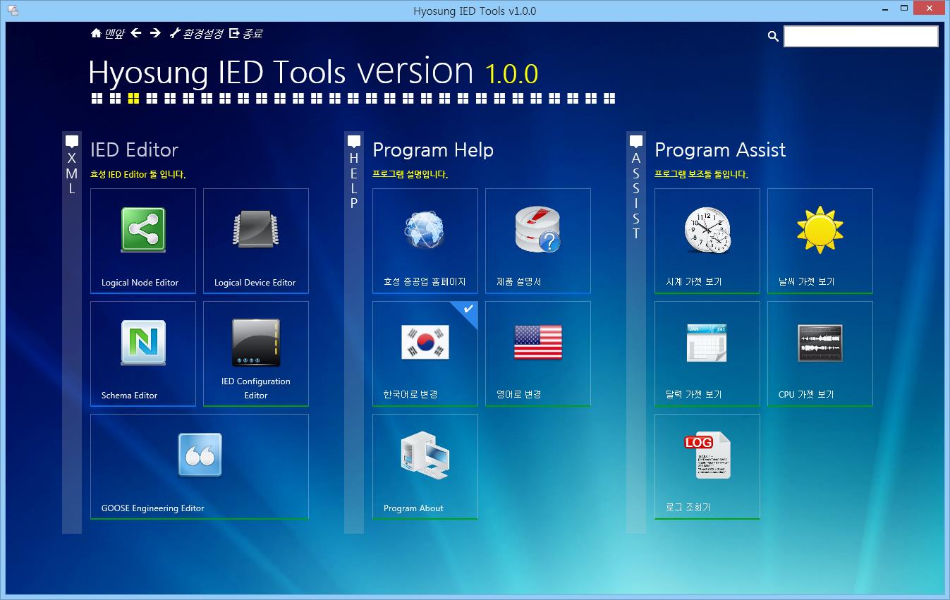Click the ASSIST section speech bubble icon
Image resolution: width=950 pixels, height=600 pixels.
click(x=636, y=142)
